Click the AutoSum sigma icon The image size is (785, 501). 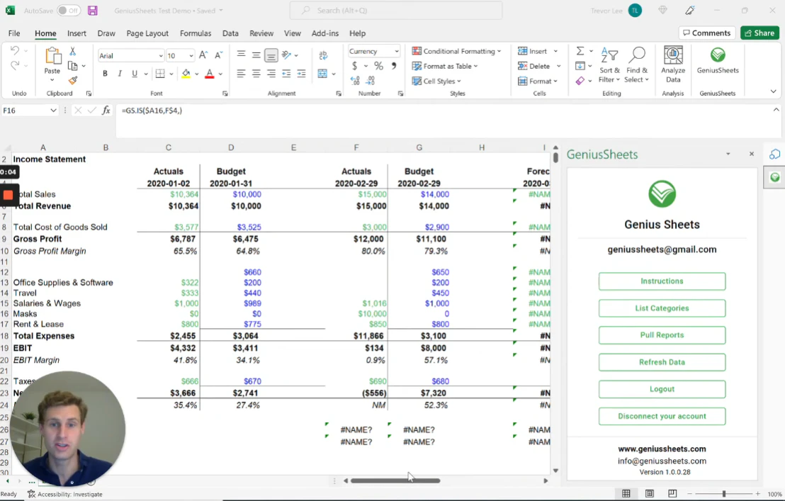(580, 51)
